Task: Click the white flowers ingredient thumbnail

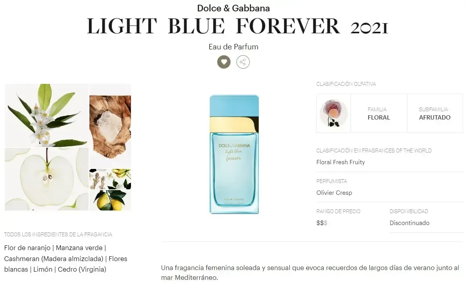Action: [x=110, y=179]
